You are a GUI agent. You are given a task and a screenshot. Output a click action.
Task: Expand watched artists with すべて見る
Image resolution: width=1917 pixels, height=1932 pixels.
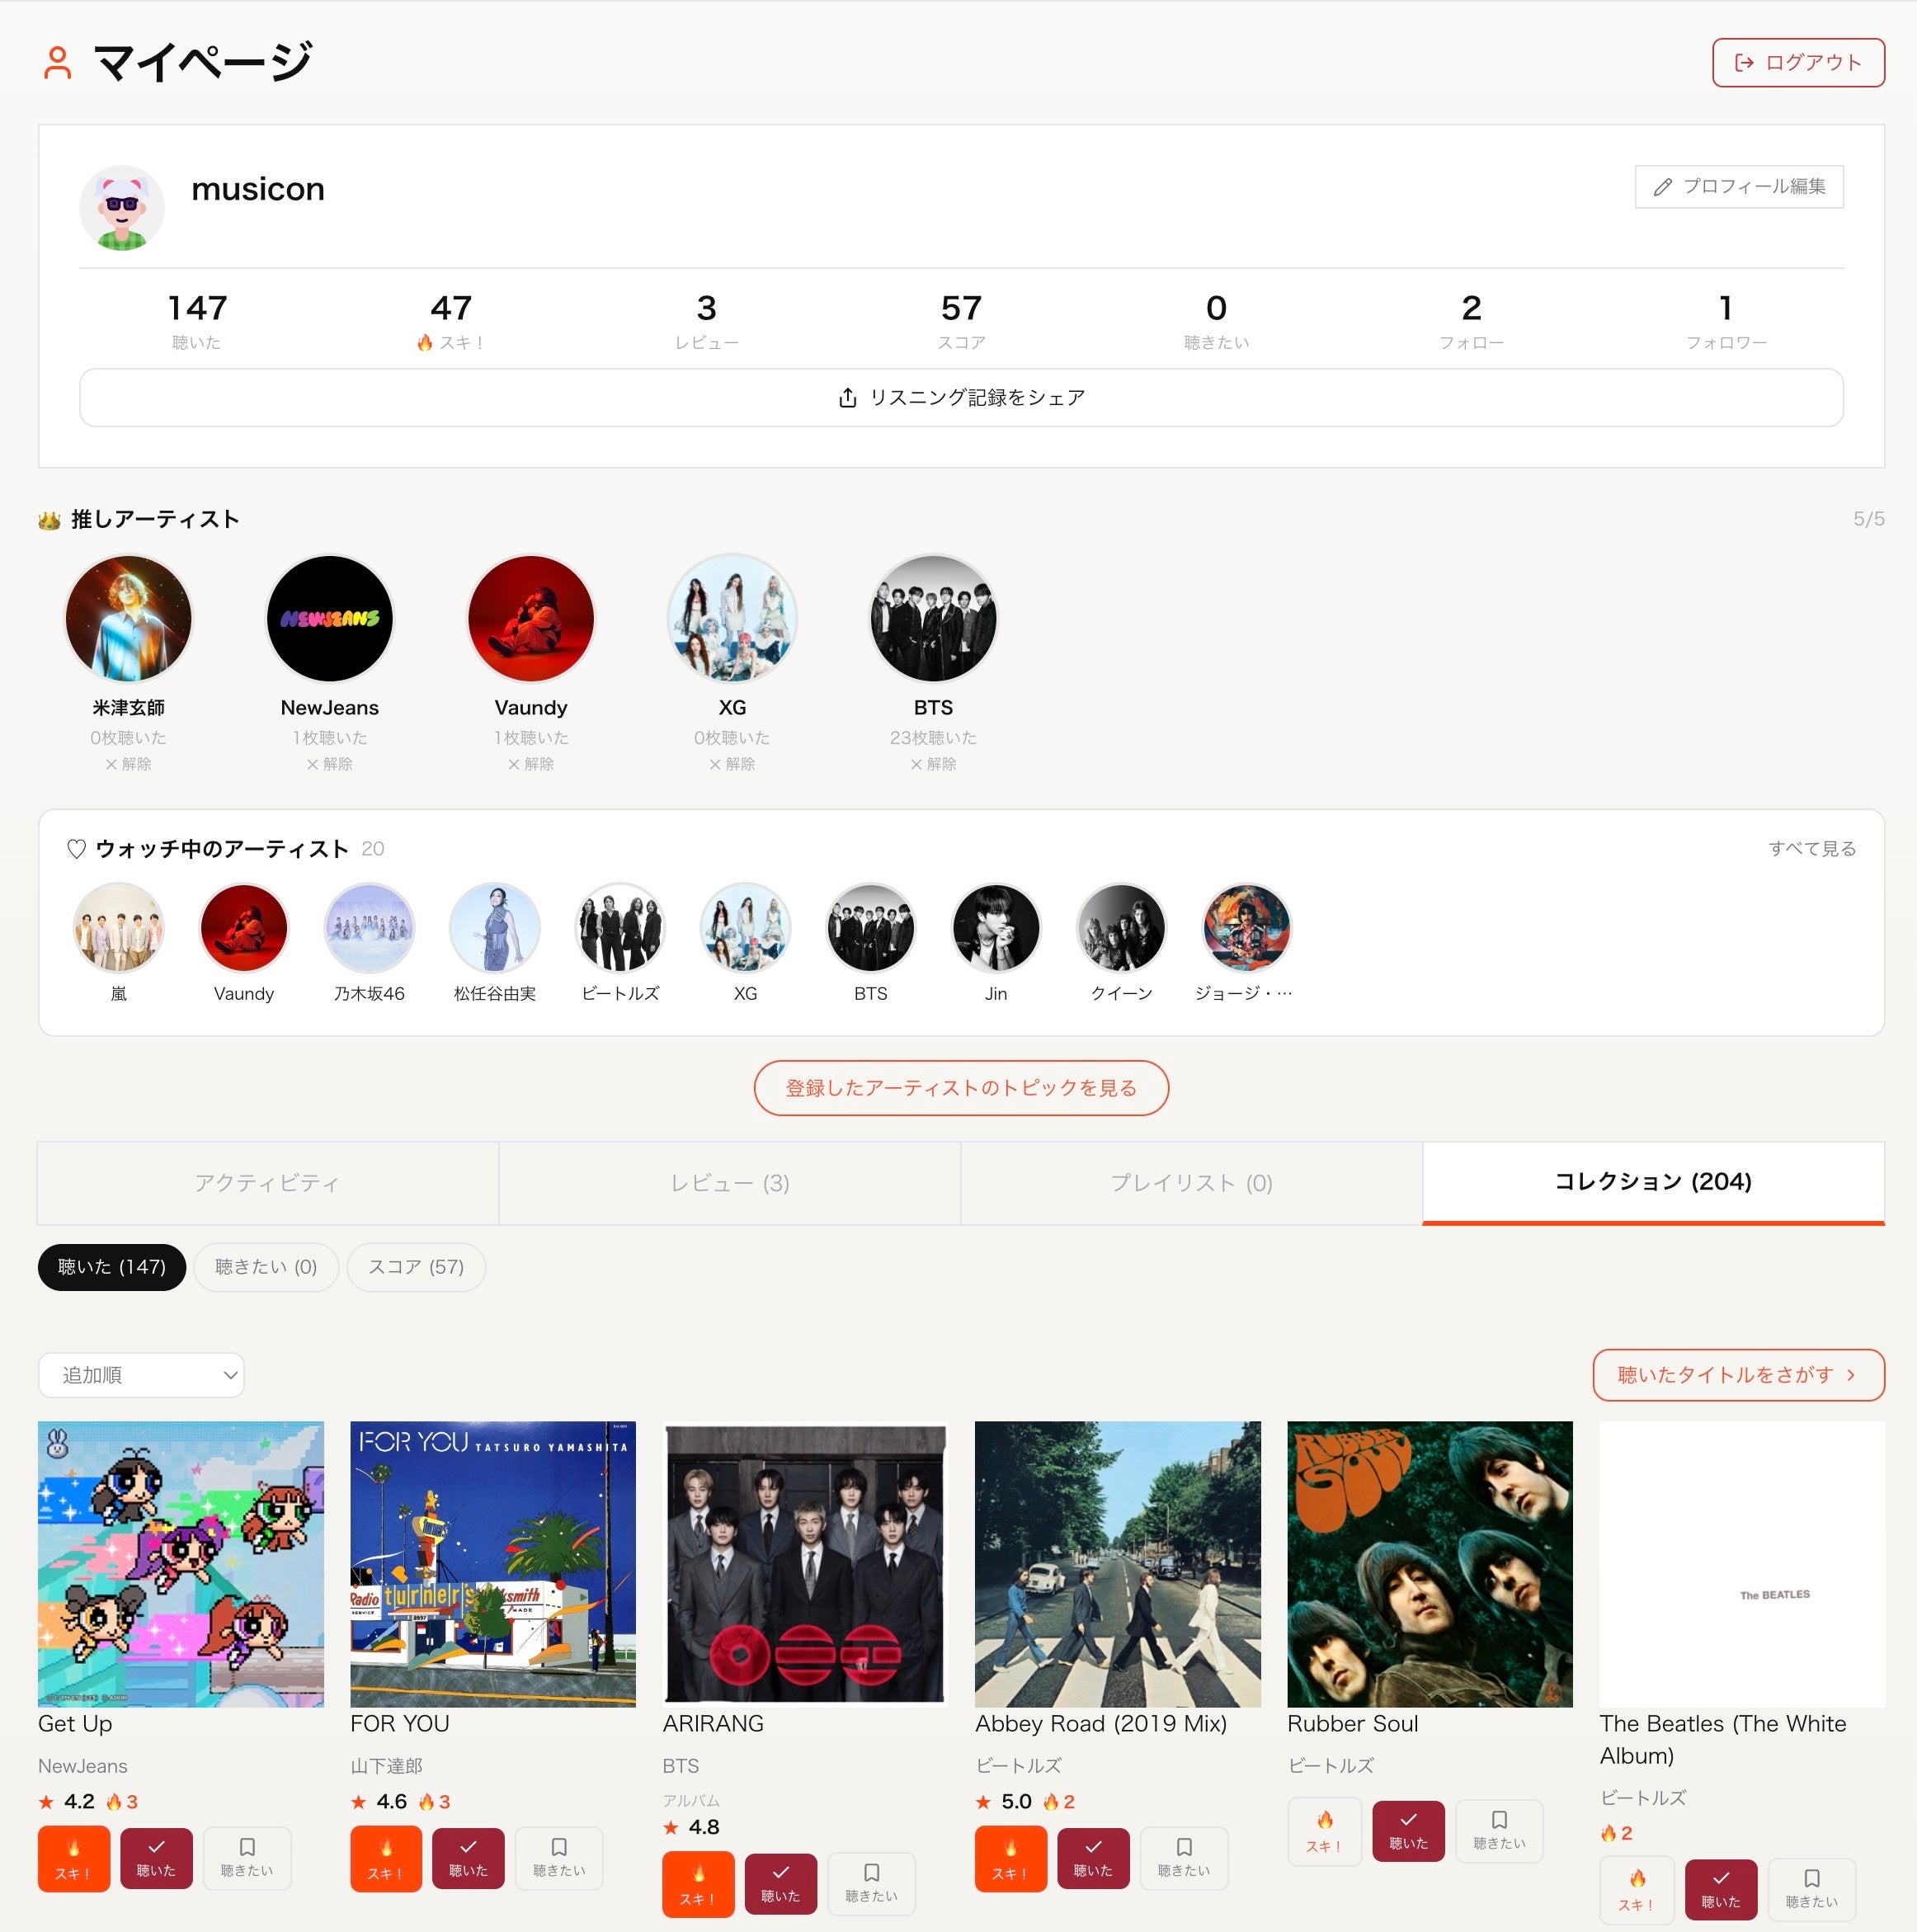[x=1812, y=848]
